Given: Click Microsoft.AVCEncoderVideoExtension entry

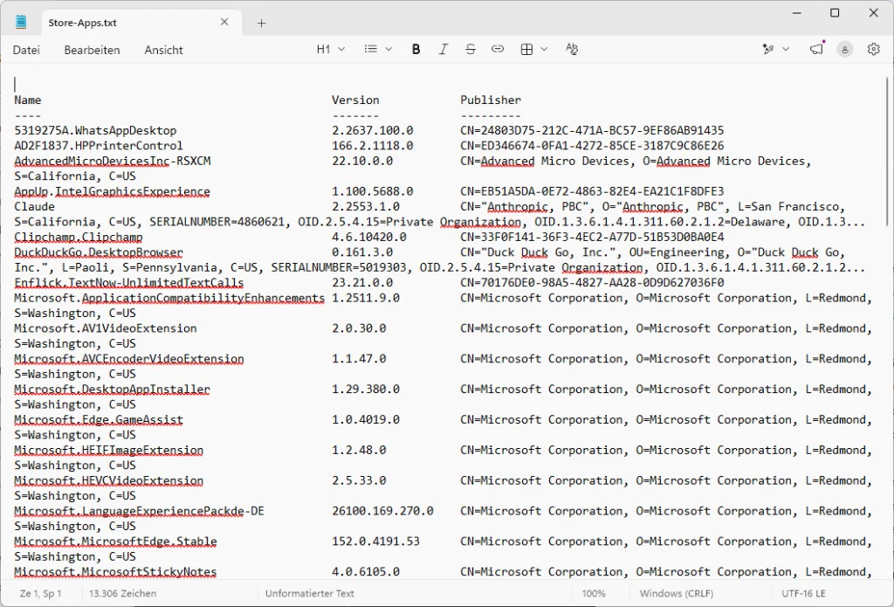Looking at the screenshot, I should (129, 359).
